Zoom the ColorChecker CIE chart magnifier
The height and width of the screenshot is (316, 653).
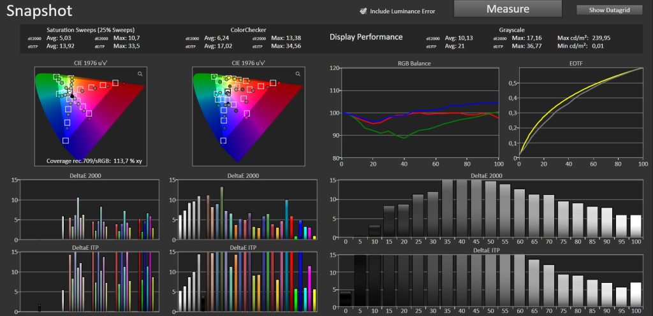pos(298,74)
